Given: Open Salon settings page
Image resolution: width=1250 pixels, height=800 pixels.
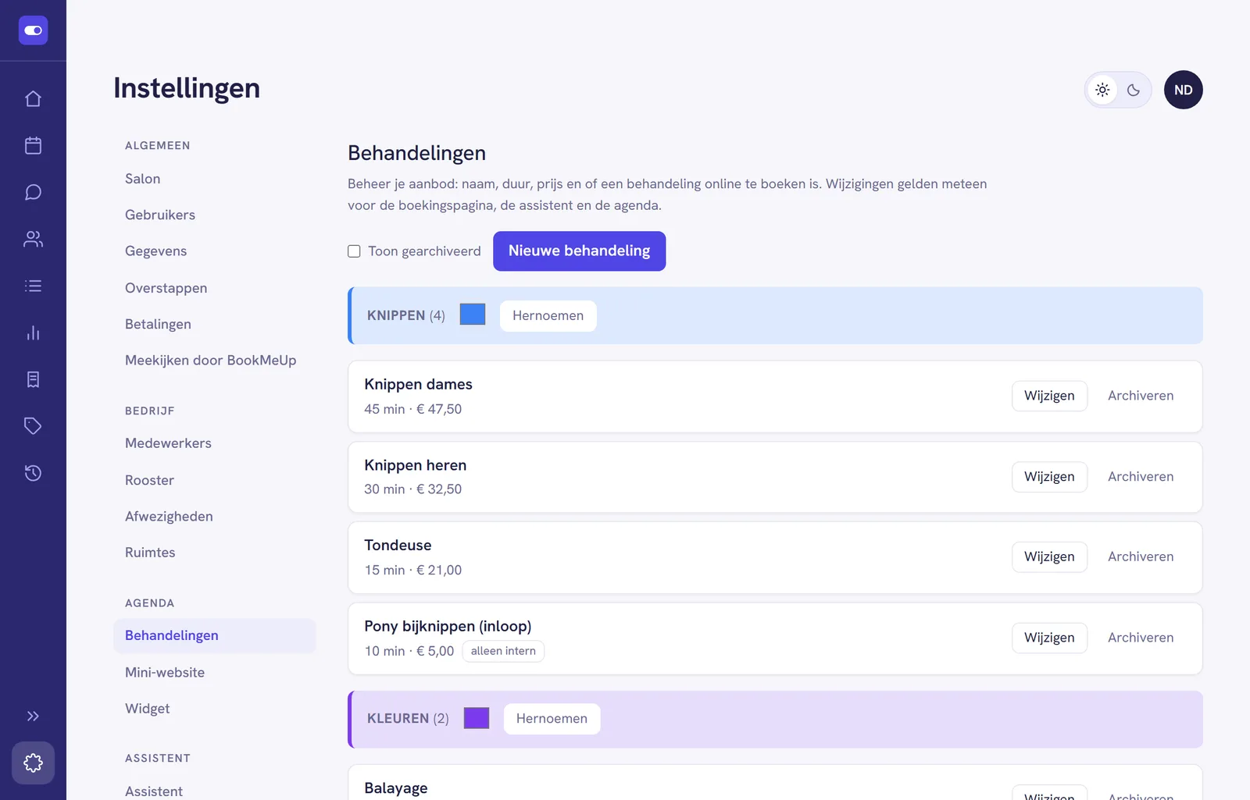Looking at the screenshot, I should coord(215,179).
